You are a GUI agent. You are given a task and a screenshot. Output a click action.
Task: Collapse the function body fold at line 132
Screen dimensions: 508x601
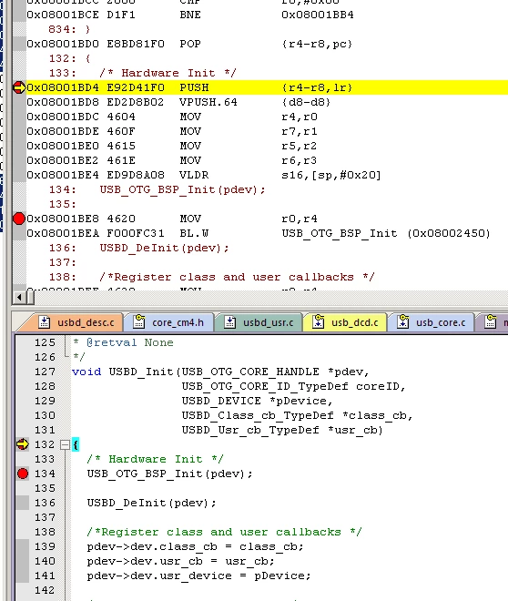[x=65, y=445]
